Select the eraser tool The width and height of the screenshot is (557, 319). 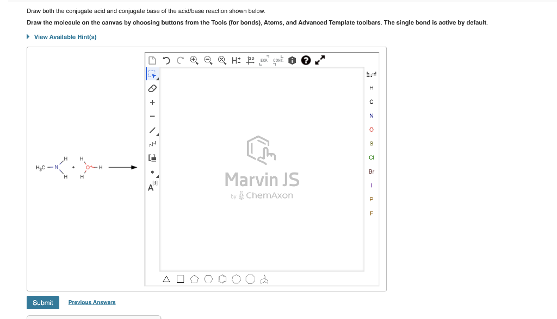[152, 88]
